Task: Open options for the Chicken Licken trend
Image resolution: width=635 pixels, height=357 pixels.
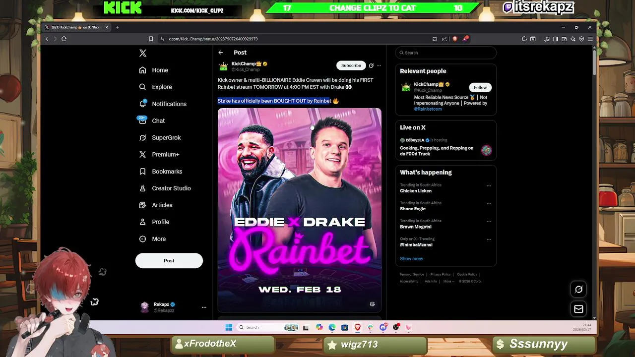Action: point(489,186)
